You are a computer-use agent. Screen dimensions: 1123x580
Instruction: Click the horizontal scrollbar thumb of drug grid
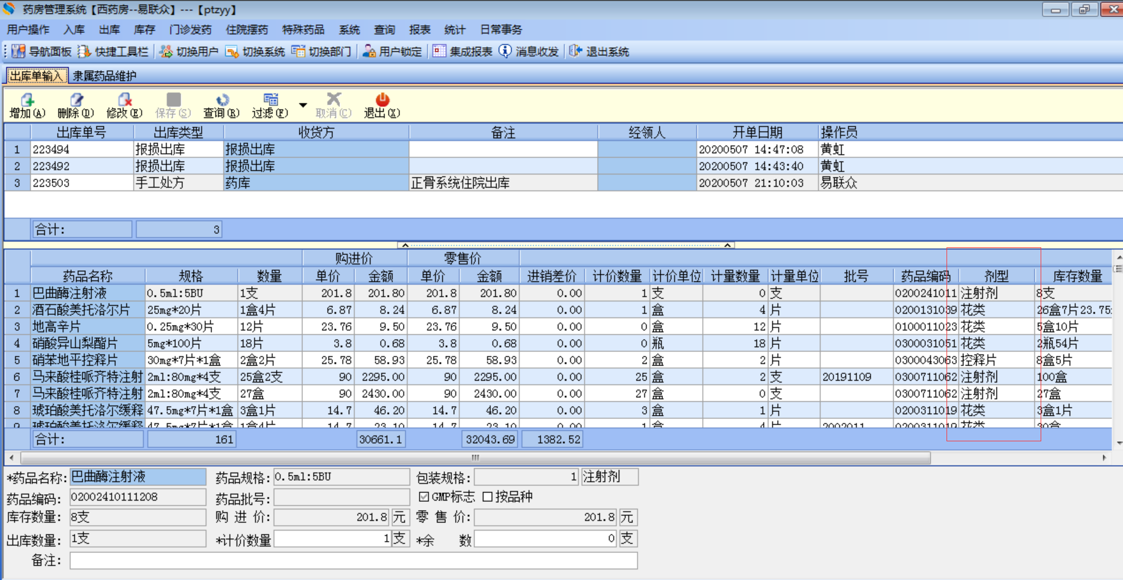tap(475, 458)
